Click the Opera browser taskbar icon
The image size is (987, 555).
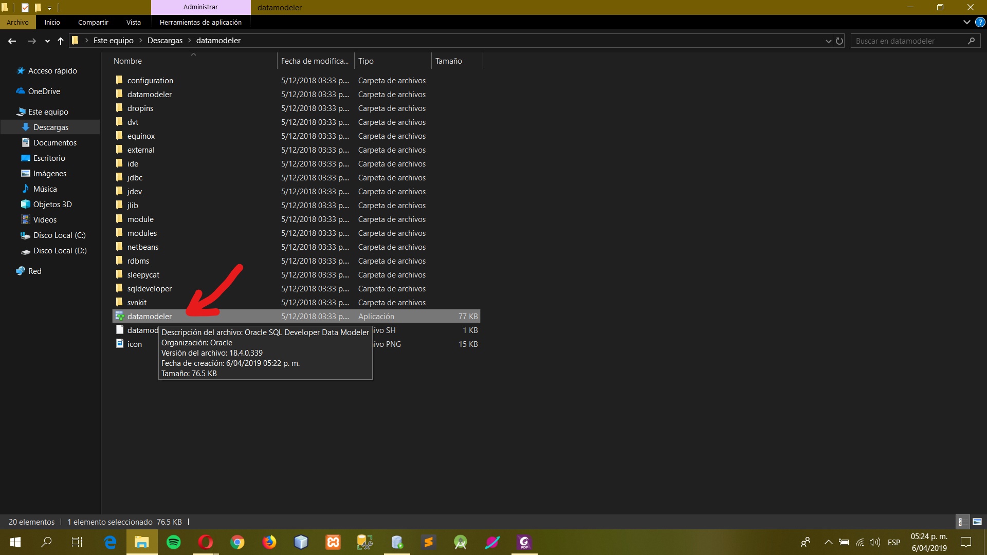[206, 542]
